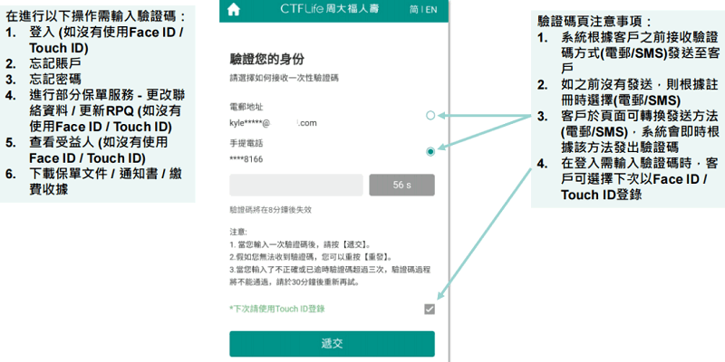Tap the home icon in header
The height and width of the screenshot is (362, 725).
click(234, 10)
